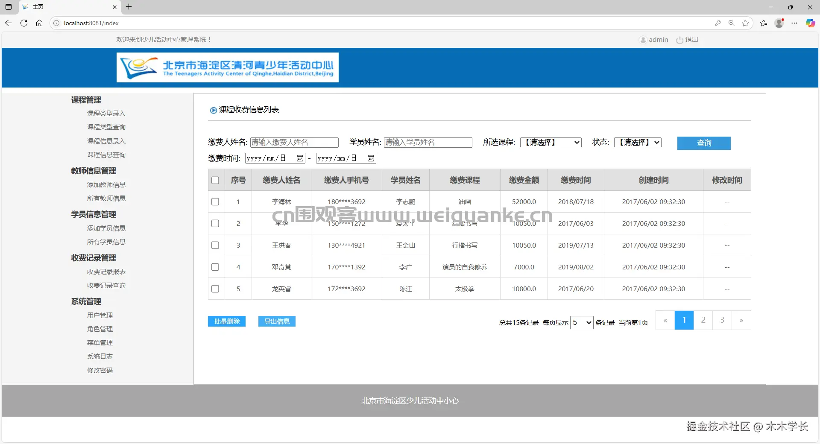Image resolution: width=820 pixels, height=444 pixels.
Task: Click the browser back arrow
Action: pyautogui.click(x=9, y=23)
